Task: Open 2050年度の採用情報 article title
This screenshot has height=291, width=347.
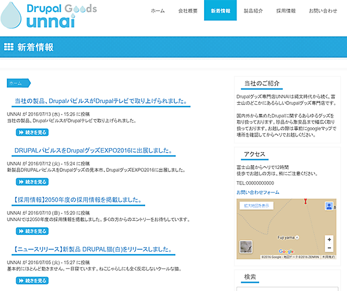Action: click(78, 200)
